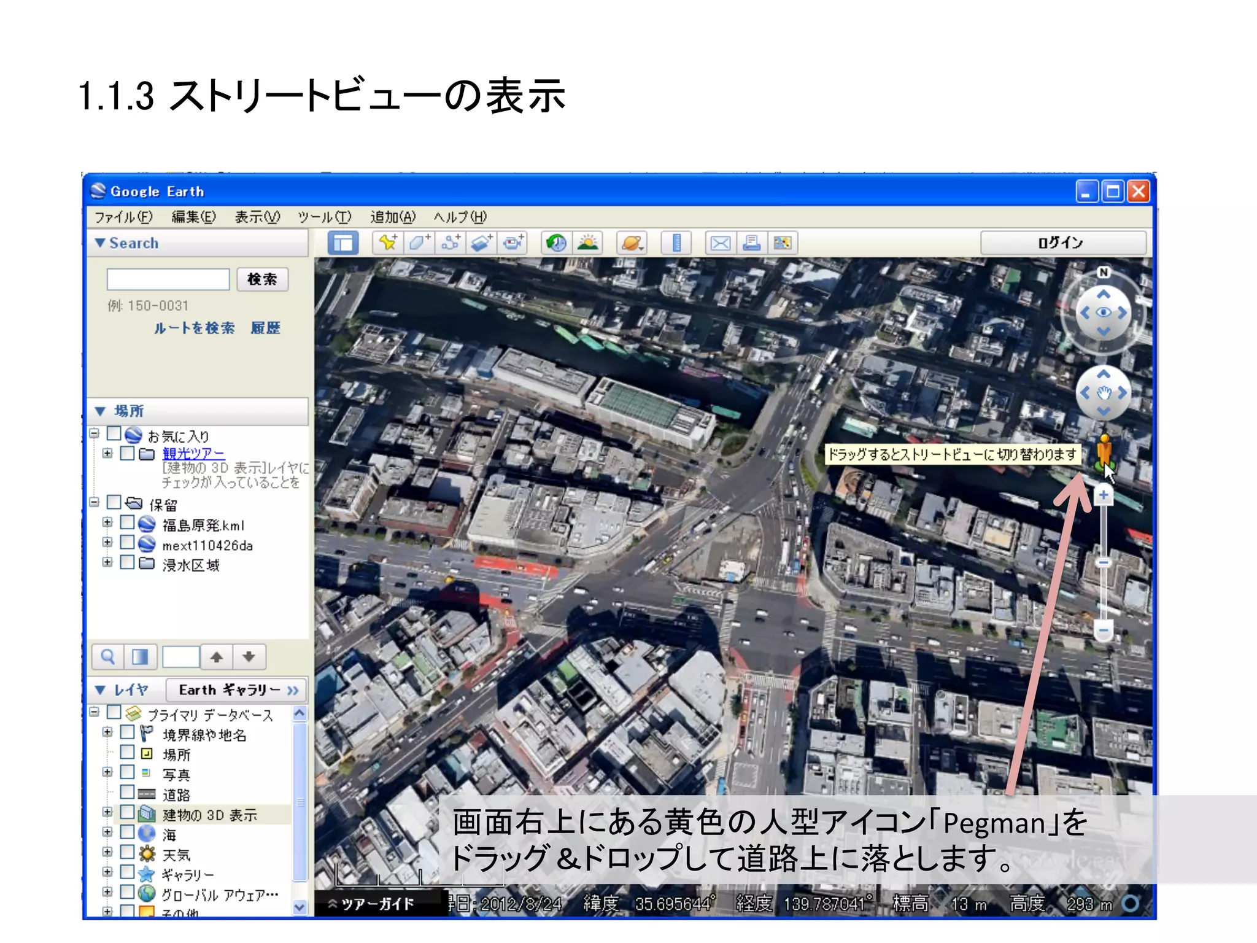The width and height of the screenshot is (1257, 943).
Task: Click the places panel search magnifier icon
Action: [x=108, y=657]
